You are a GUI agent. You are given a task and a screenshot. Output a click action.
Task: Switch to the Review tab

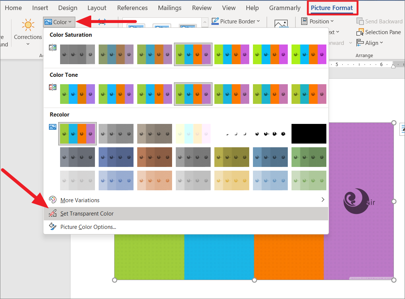(202, 8)
